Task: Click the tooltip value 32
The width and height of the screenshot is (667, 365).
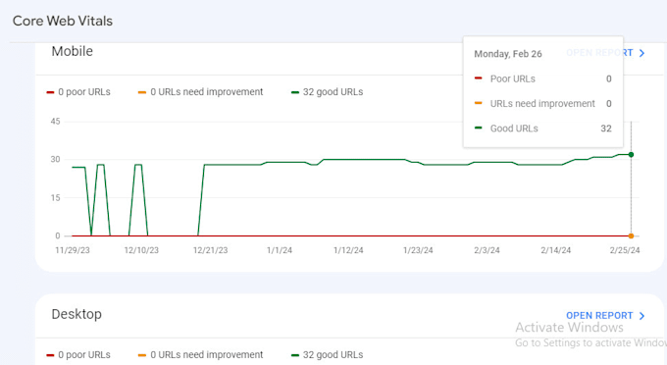Action: tap(606, 129)
